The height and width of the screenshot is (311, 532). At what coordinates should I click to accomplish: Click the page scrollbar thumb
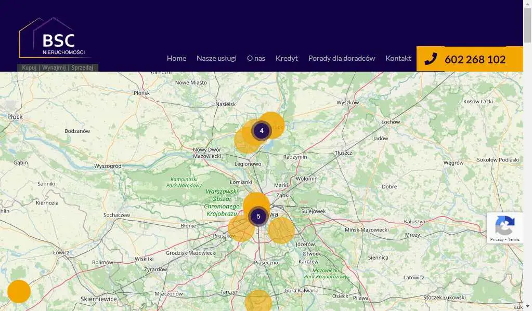coord(527,25)
